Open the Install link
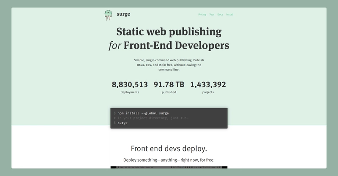Image resolution: width=338 pixels, height=176 pixels. tap(230, 15)
